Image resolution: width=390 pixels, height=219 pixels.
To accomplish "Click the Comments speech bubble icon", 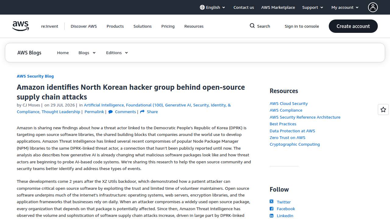I will click(110, 112).
